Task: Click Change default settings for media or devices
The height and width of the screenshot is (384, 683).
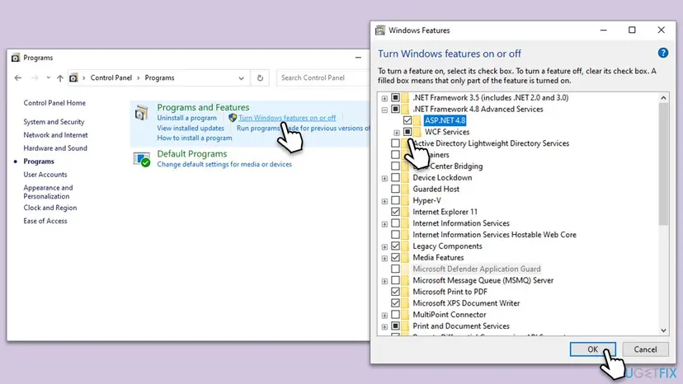Action: [224, 164]
